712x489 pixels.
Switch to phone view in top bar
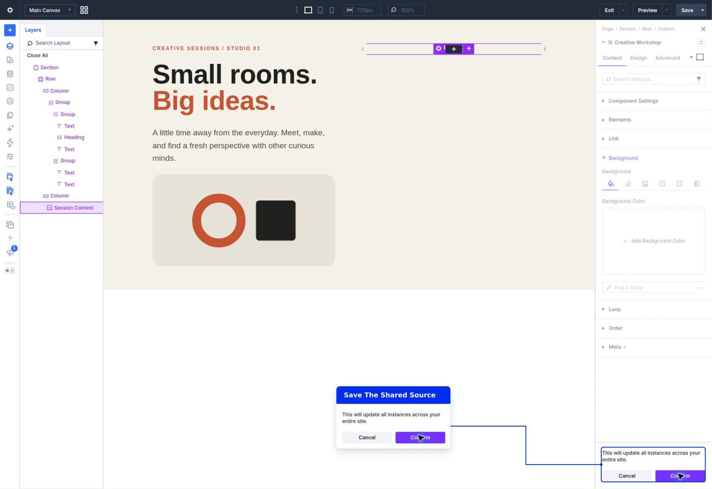[x=331, y=10]
